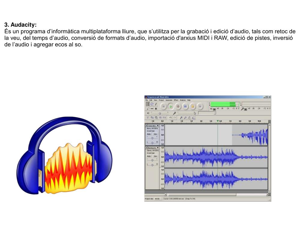
Task: Open the Generate menu
Action: pos(169,100)
